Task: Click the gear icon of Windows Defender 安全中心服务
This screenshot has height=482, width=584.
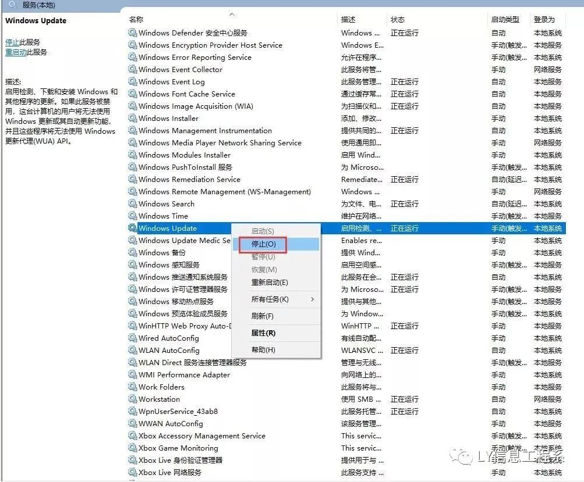Action: point(132,33)
